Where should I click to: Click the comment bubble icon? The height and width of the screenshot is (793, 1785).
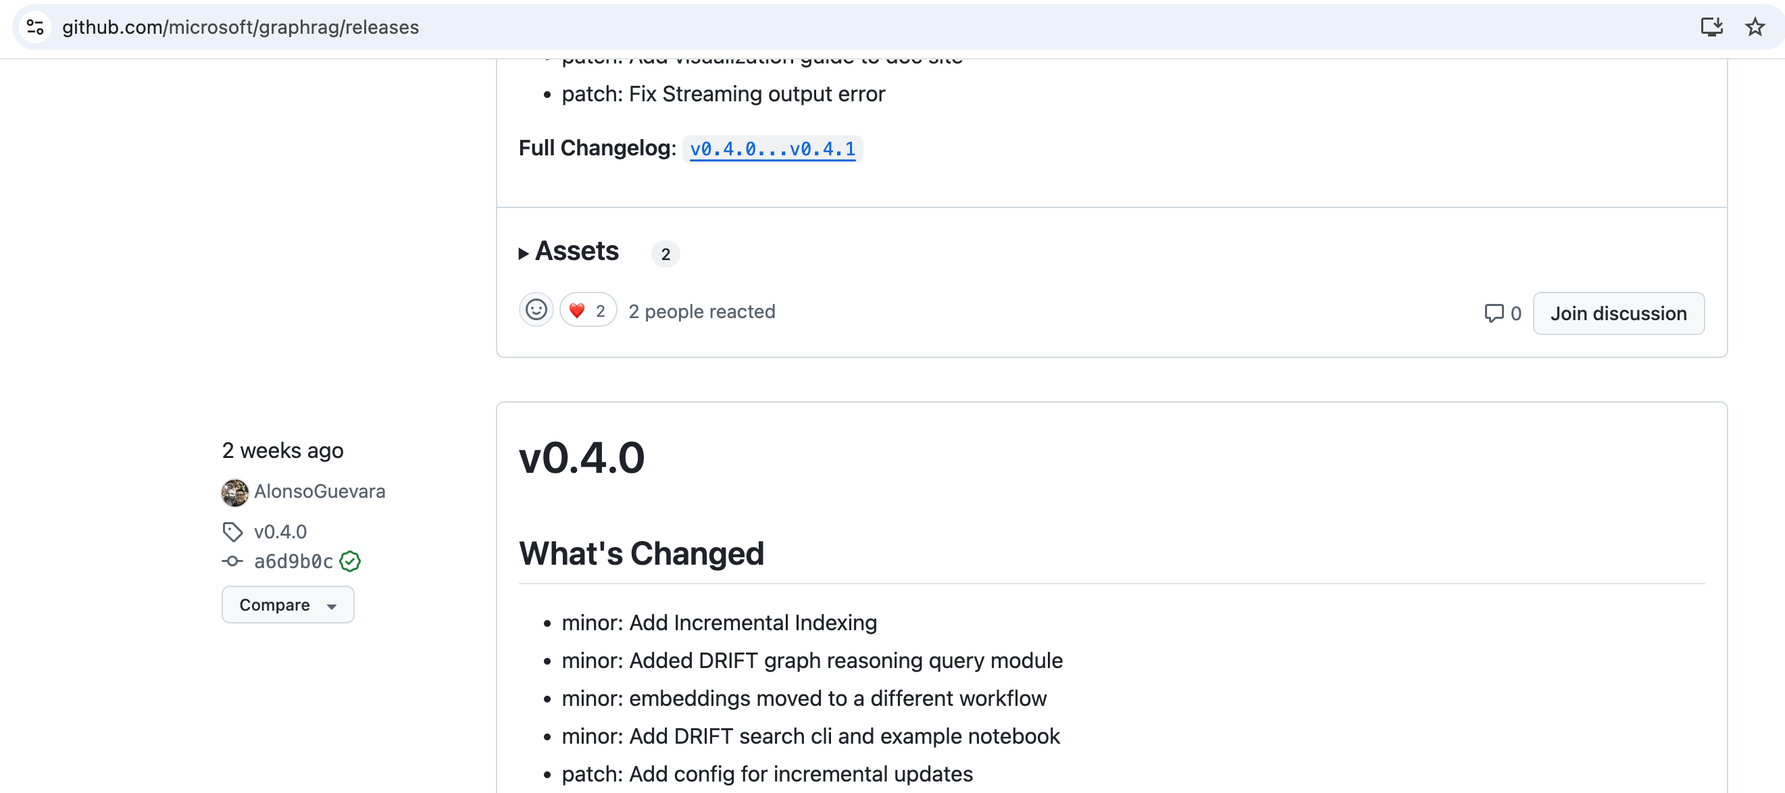click(x=1493, y=313)
